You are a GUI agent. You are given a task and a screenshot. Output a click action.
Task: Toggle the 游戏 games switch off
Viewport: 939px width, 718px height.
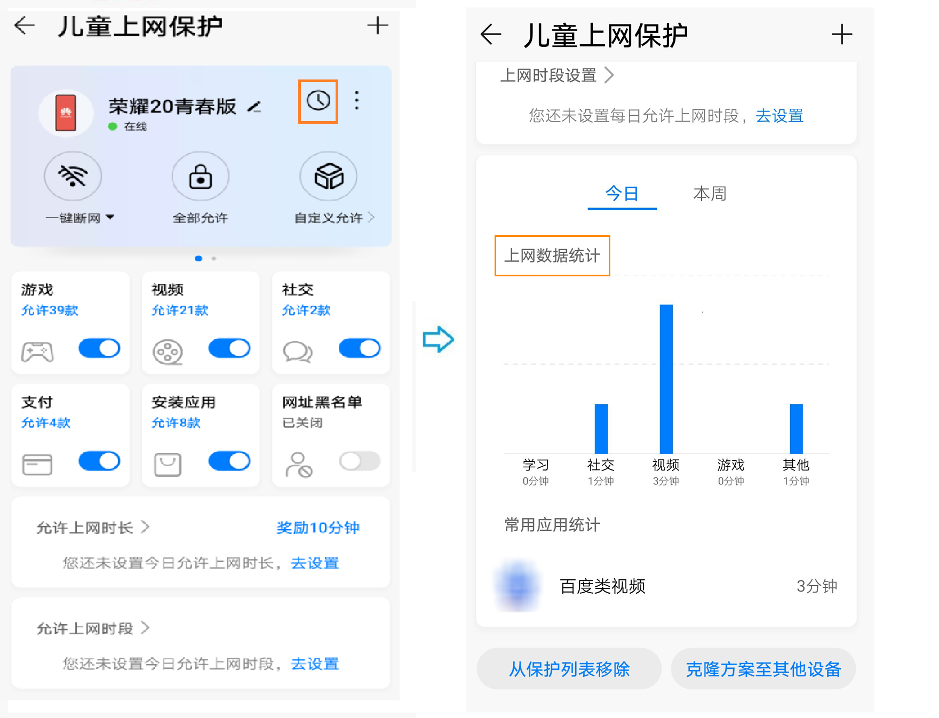[x=99, y=348]
